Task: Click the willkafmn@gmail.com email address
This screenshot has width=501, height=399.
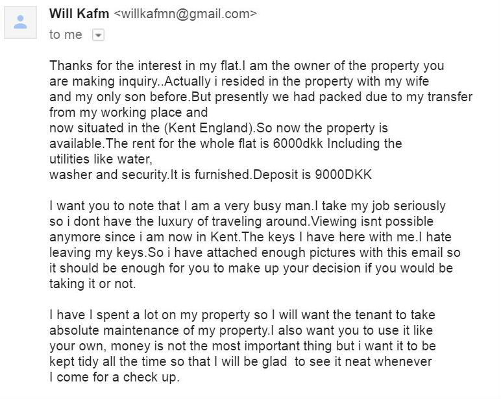Action: [x=185, y=14]
